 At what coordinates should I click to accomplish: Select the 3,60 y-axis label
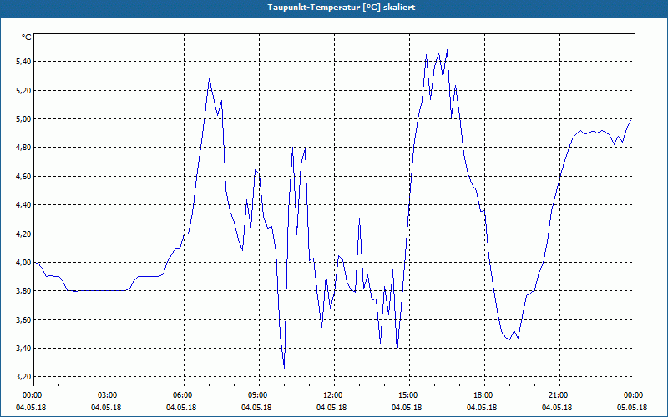[23, 320]
